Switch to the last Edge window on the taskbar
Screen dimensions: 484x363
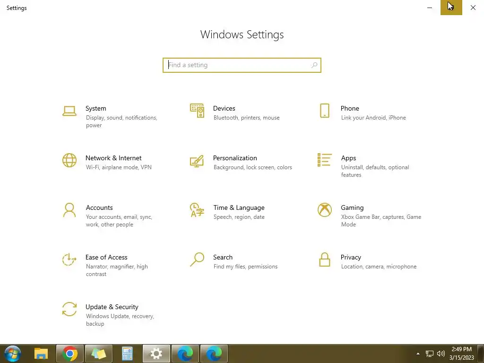point(214,354)
